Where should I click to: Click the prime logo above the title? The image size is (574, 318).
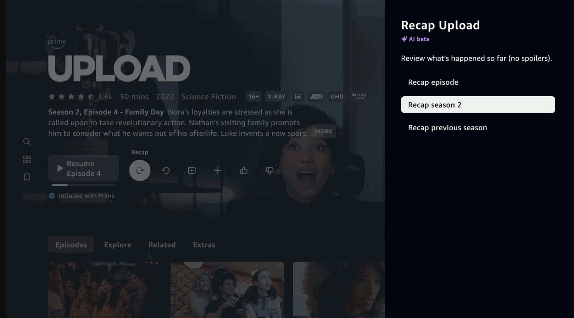[x=57, y=43]
